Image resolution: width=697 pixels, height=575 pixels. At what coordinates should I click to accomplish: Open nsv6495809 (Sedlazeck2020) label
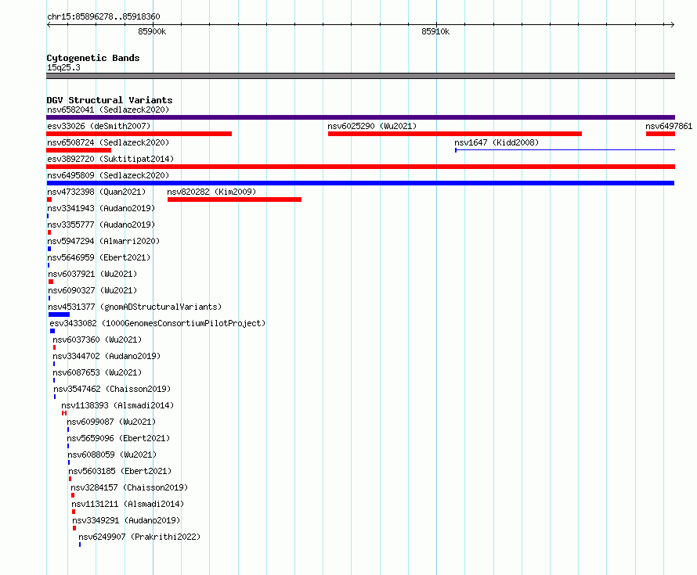tap(108, 175)
